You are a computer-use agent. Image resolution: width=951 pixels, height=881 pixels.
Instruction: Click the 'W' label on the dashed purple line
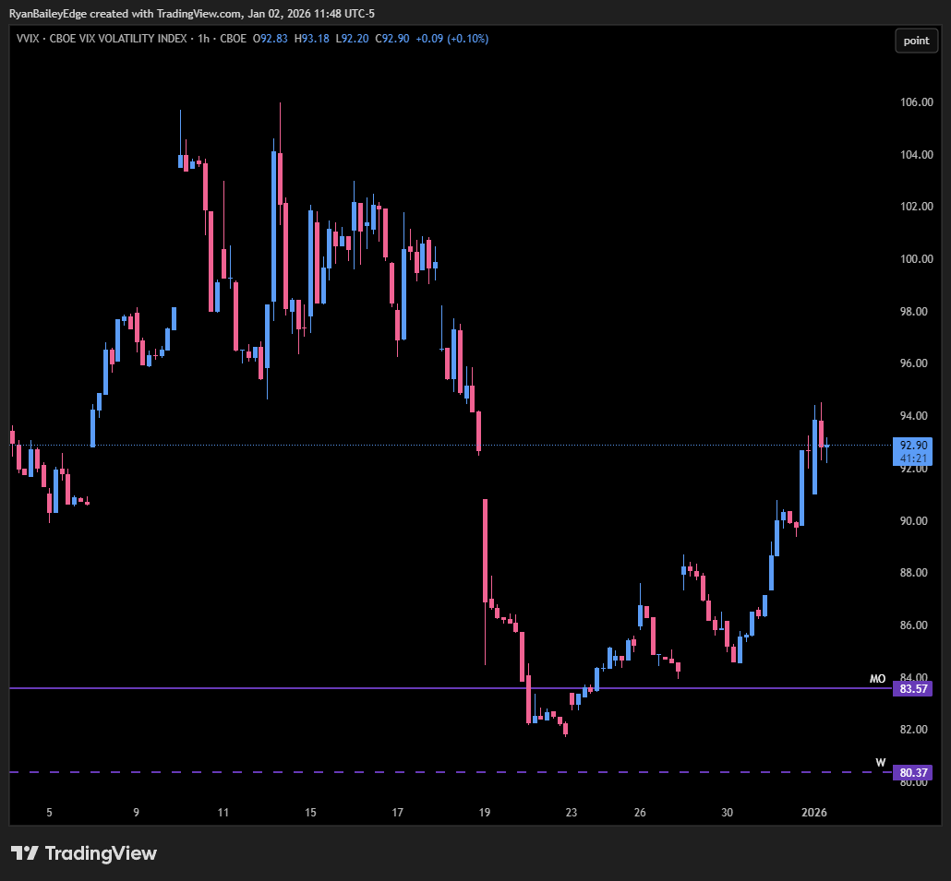[x=881, y=763]
